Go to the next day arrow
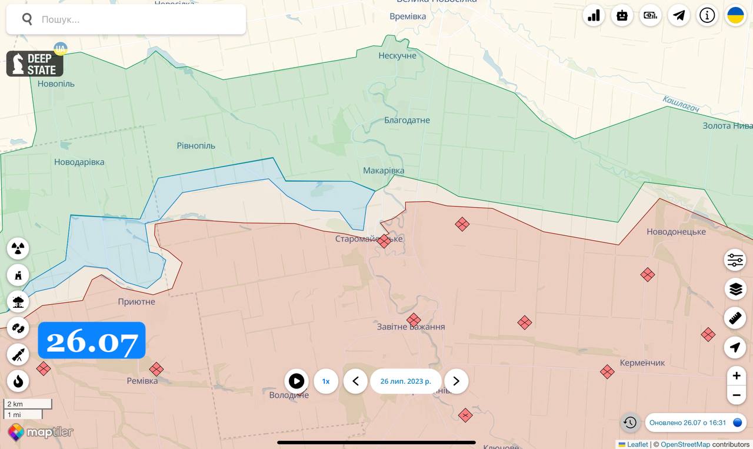Image resolution: width=753 pixels, height=449 pixels. point(456,381)
